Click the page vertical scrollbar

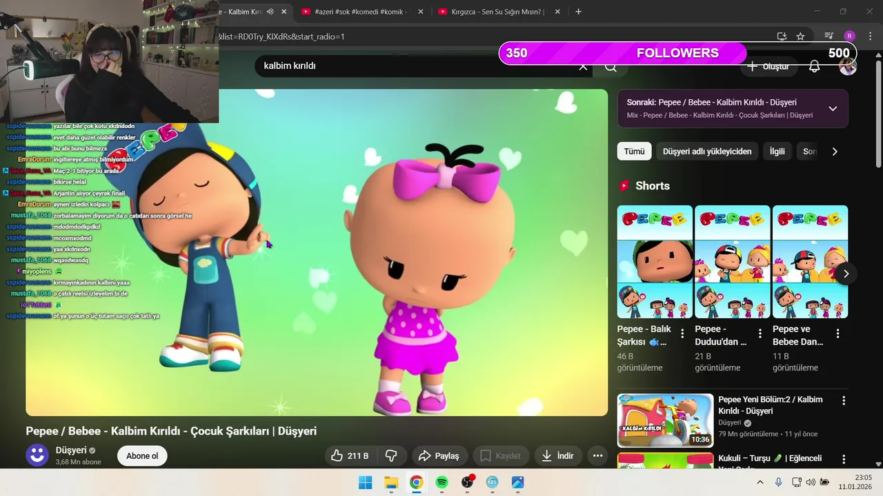point(878,110)
